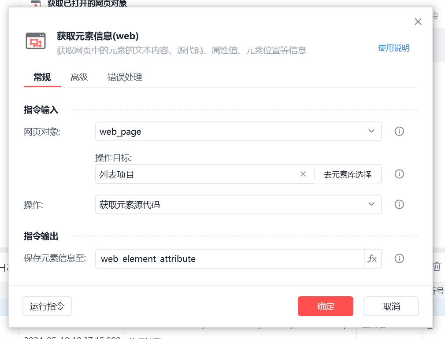Viewport: 445px width, 339px height.
Task: Click the 取消 button
Action: pyautogui.click(x=391, y=306)
